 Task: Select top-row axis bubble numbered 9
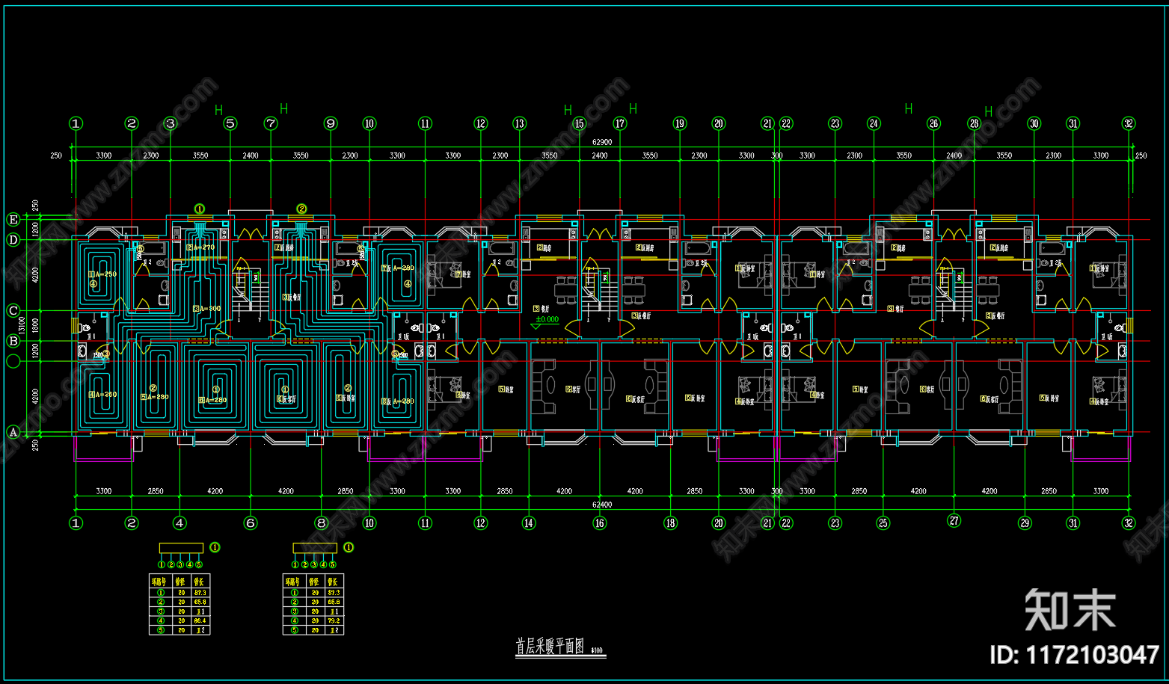point(331,123)
